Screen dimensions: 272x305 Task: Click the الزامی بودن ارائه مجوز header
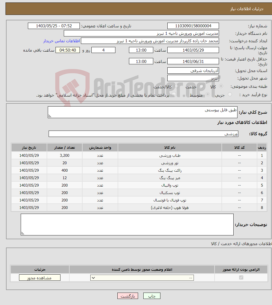pos(241,270)
